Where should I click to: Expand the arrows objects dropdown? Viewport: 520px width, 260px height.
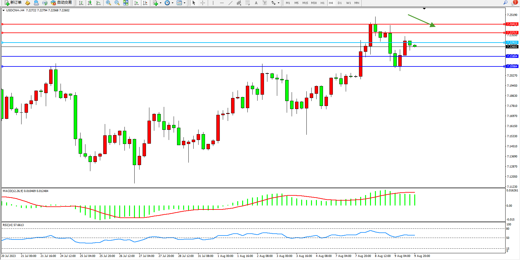[278, 3]
